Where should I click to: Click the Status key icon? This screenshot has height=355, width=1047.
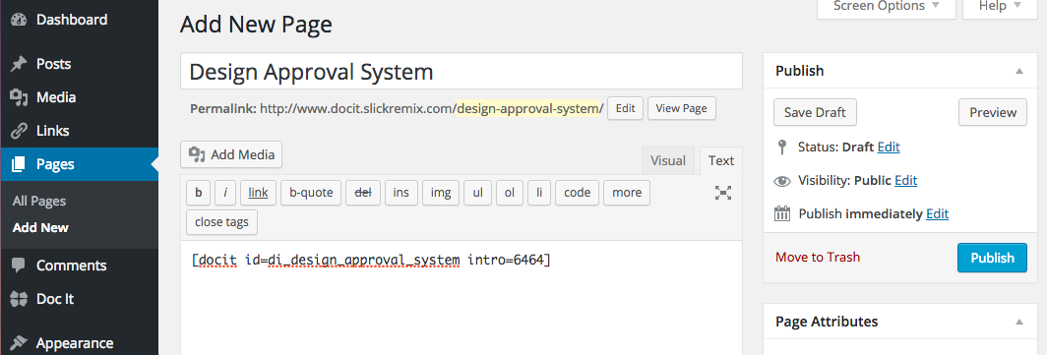[x=782, y=147]
